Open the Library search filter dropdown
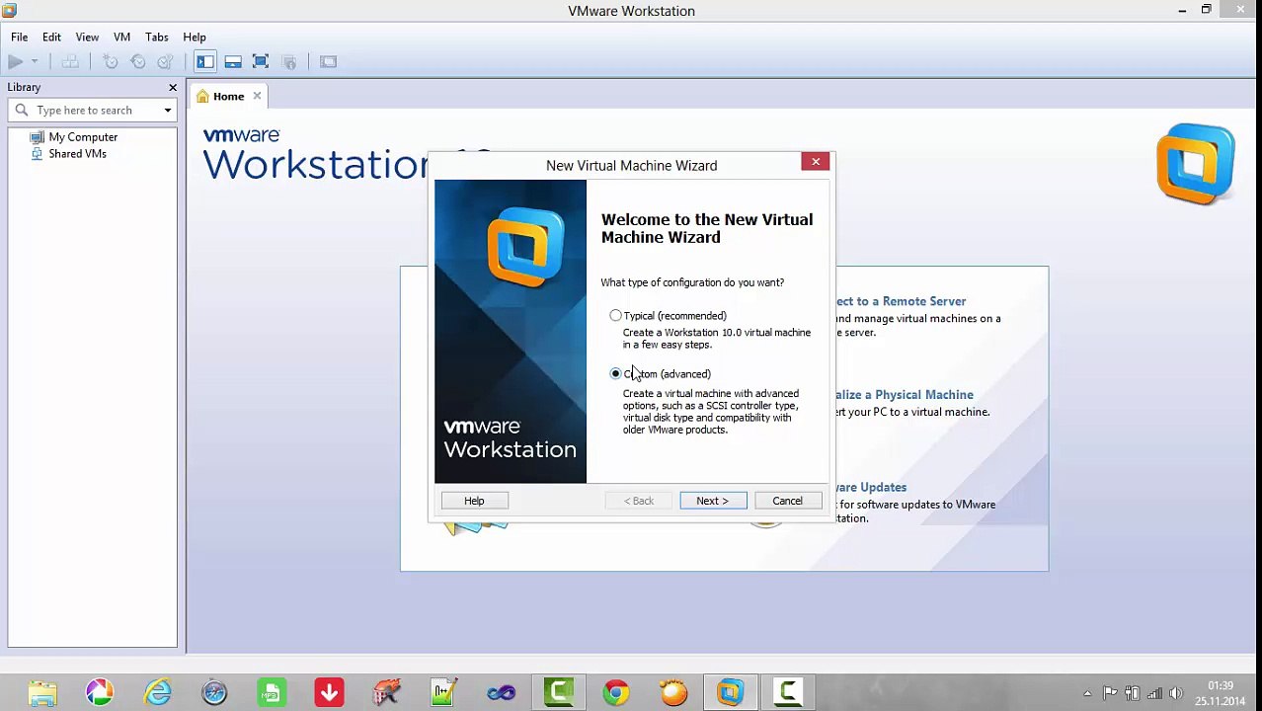Viewport: 1262px width, 711px height. pyautogui.click(x=168, y=111)
